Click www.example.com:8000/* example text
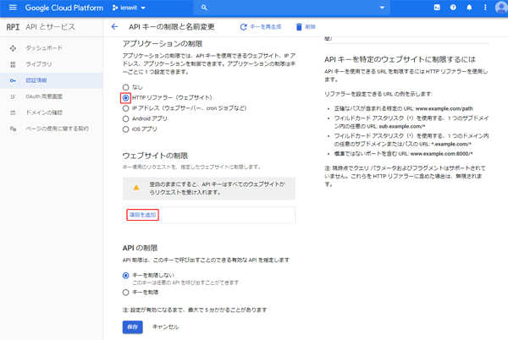The width and height of the screenshot is (508, 340). (441, 154)
